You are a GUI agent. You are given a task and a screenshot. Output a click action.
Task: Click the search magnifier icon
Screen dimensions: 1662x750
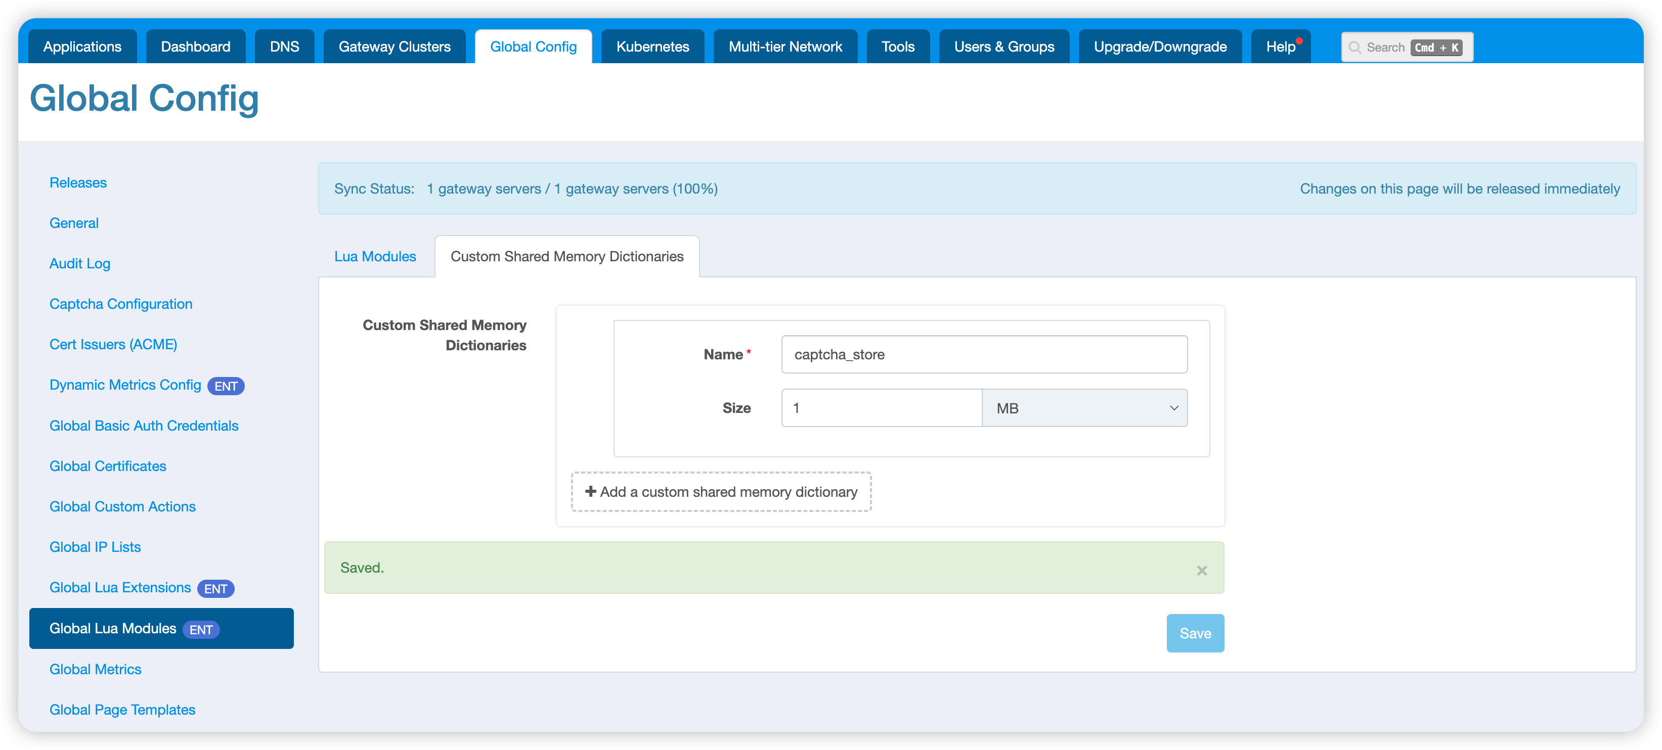[x=1355, y=48]
